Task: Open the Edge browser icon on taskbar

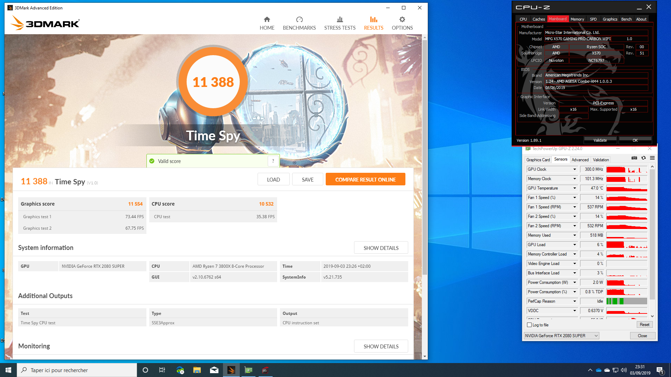Action: (x=180, y=370)
